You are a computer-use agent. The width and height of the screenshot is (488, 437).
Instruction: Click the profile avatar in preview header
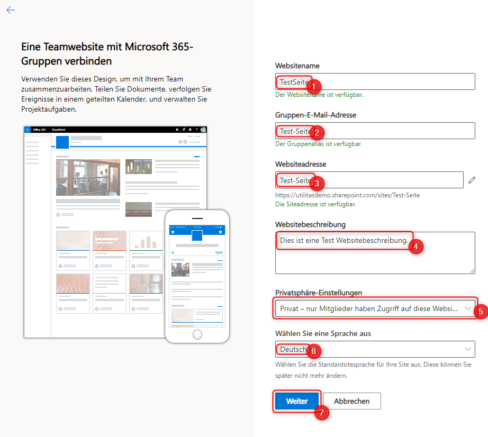point(203,130)
